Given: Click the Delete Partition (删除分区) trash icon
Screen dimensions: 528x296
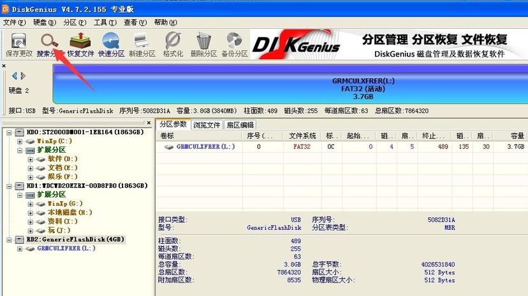Looking at the screenshot, I should pos(203,45).
